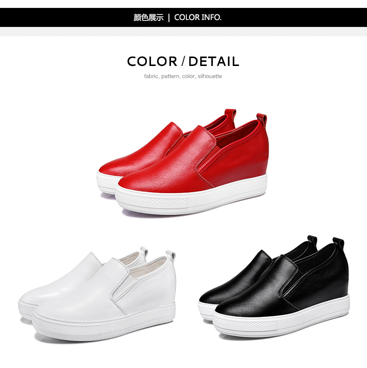Click heel pull tab on front white shoe
367x368 pixels.
[x=170, y=256]
